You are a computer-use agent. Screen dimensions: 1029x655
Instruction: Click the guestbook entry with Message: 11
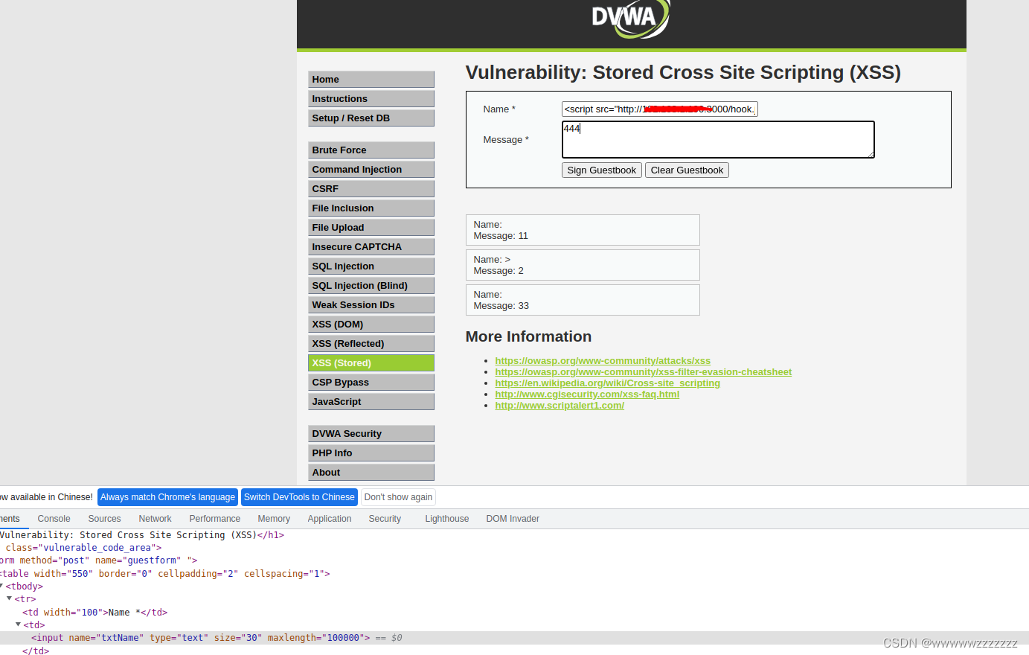583,230
